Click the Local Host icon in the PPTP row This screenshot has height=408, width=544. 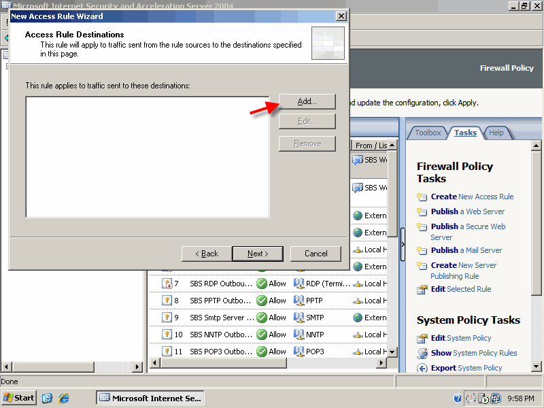tap(358, 301)
